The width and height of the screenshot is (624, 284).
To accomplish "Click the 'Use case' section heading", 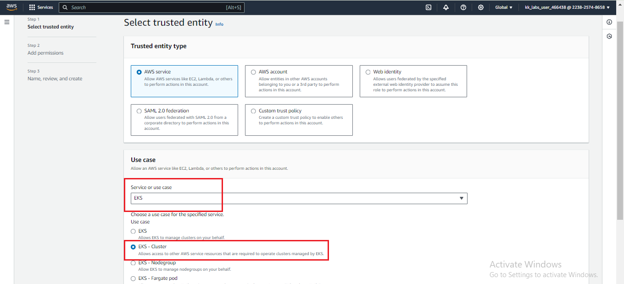I will tap(143, 160).
